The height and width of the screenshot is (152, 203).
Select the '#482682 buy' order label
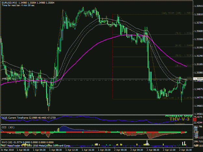(x=9, y=79)
